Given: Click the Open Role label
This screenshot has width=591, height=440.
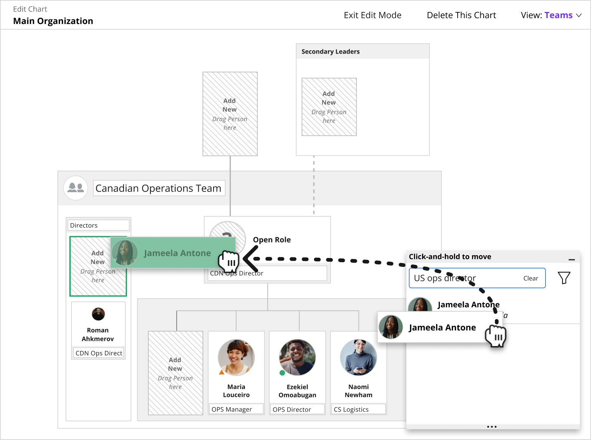Looking at the screenshot, I should pyautogui.click(x=272, y=240).
